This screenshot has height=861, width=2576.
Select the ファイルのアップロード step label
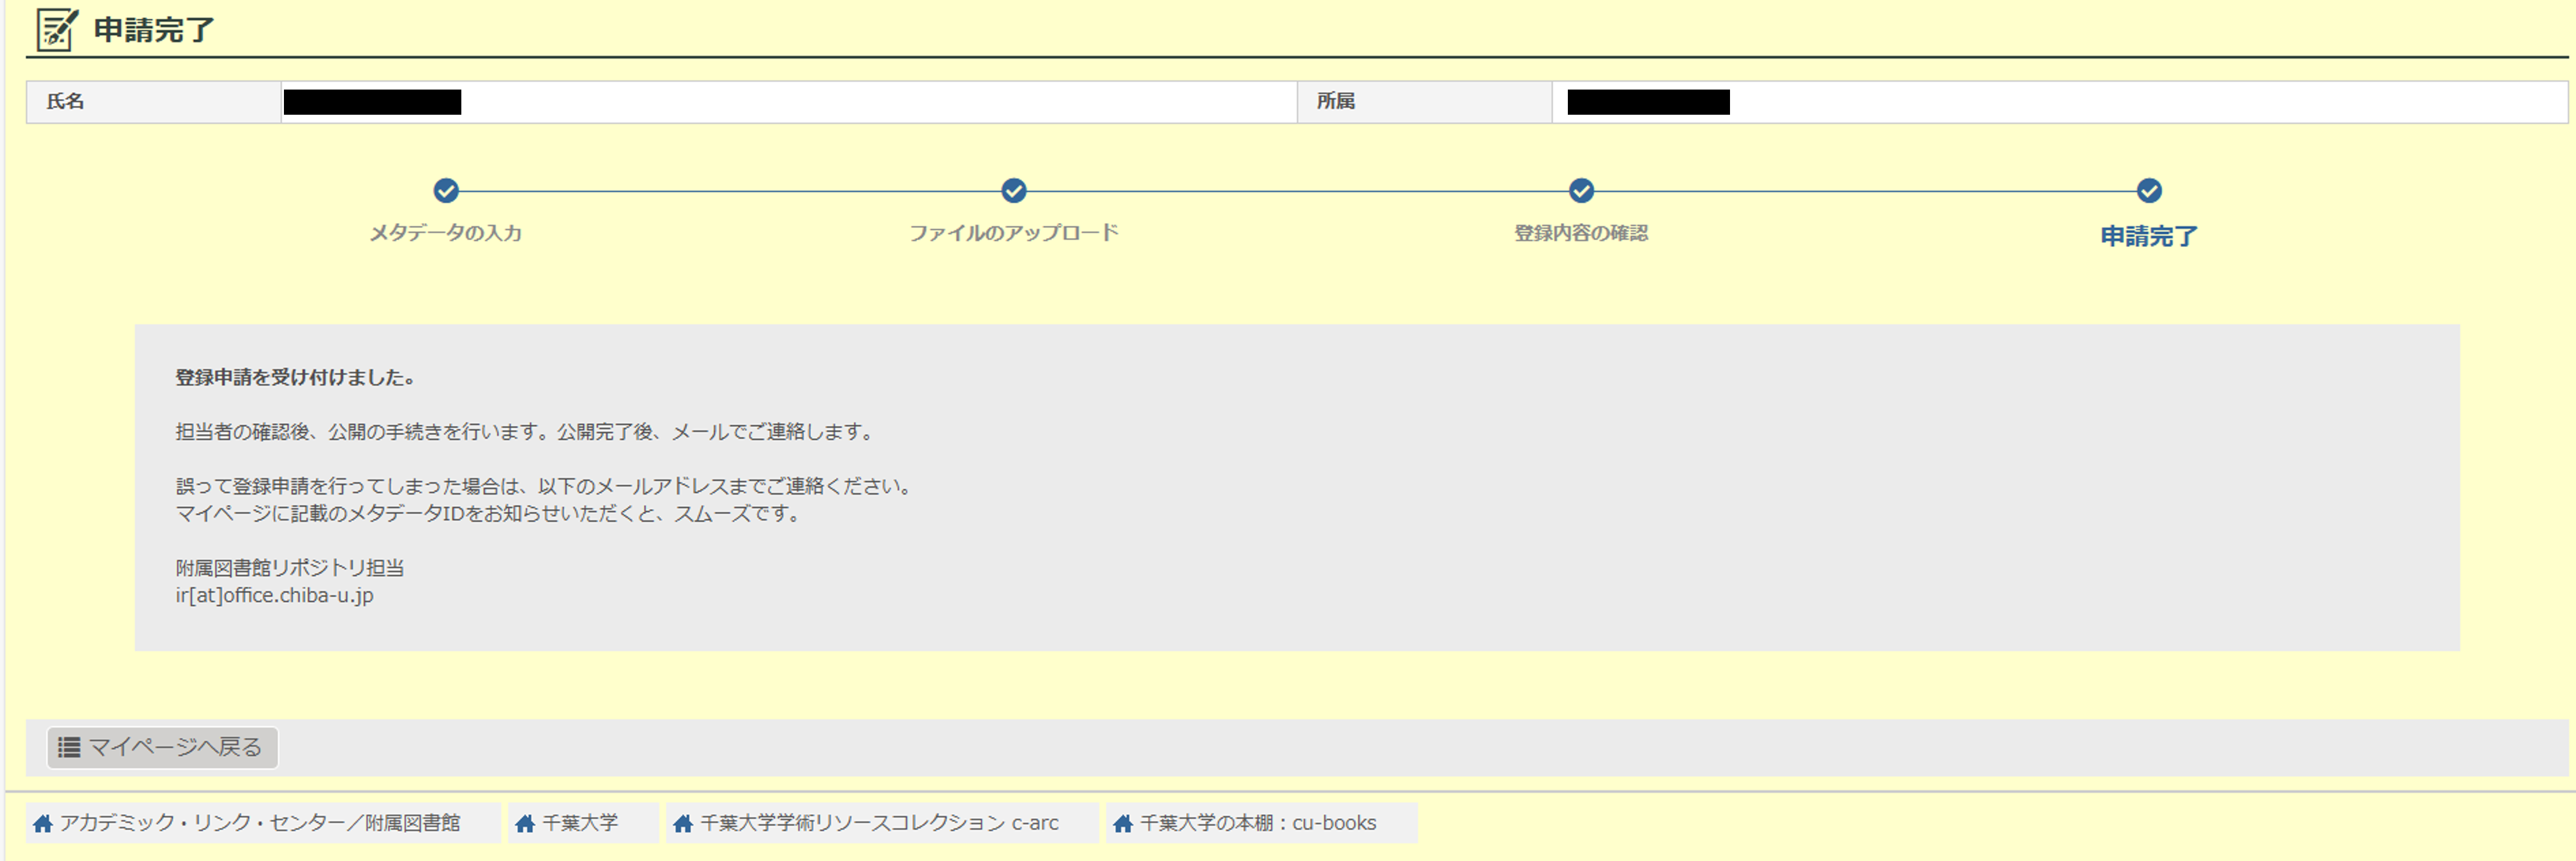1014,232
